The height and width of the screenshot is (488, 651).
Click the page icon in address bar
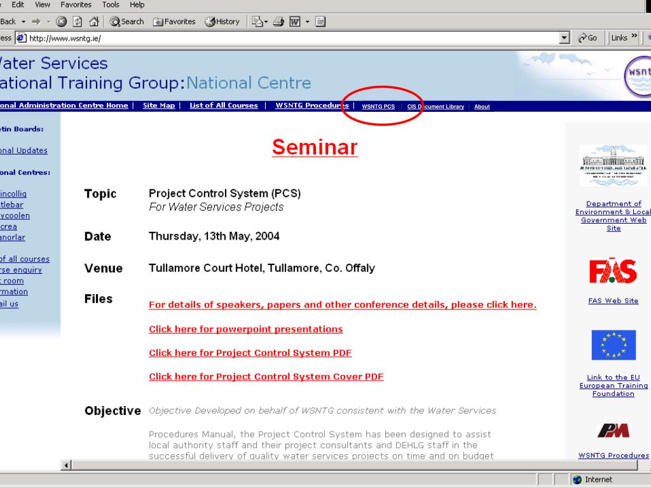22,38
